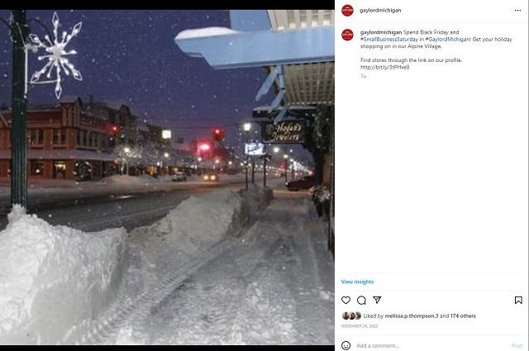Open the emoji picker smiley icon
This screenshot has width=529, height=351.
(x=346, y=345)
